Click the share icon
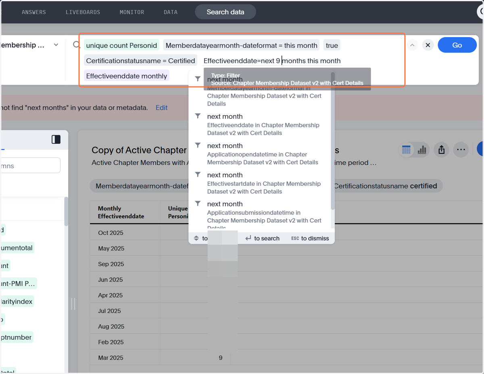Image resolution: width=484 pixels, height=374 pixels. tap(441, 150)
